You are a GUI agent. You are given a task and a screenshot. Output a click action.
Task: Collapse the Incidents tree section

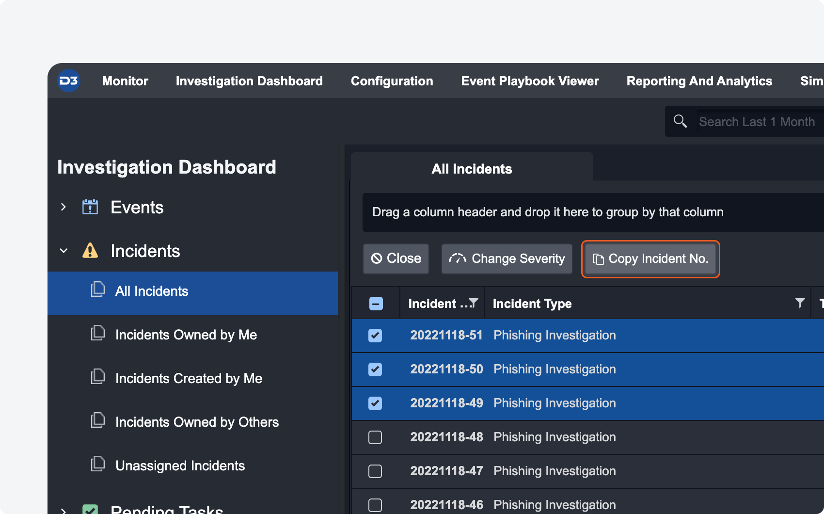[x=63, y=251]
